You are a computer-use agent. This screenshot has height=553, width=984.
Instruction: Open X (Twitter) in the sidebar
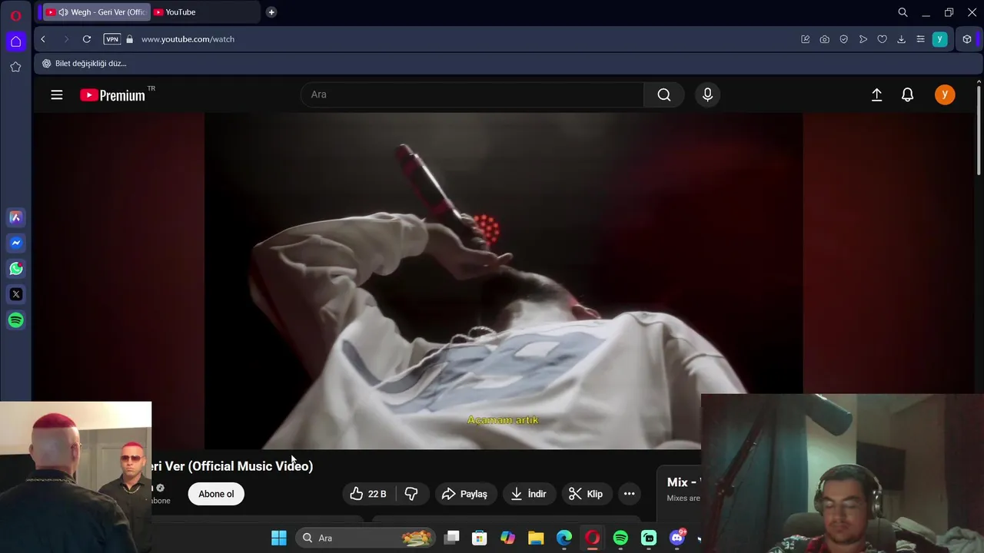[15, 294]
